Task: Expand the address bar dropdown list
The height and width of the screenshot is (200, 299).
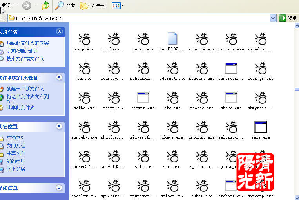Action: 273,18
